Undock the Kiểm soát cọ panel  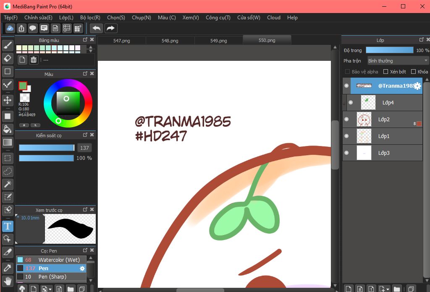pos(85,135)
